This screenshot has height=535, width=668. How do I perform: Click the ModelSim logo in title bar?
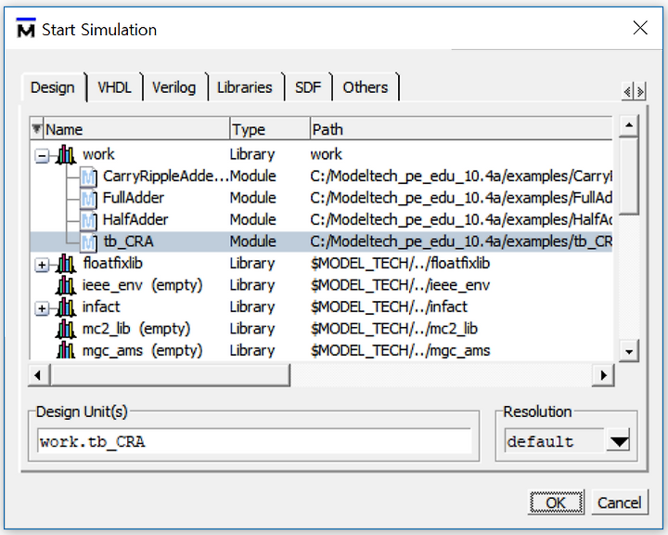[26, 28]
